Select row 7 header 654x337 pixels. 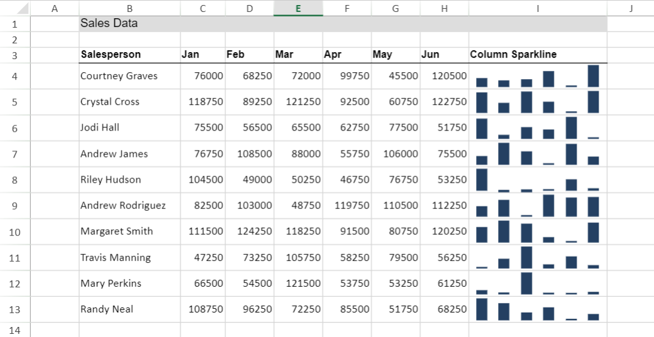15,154
